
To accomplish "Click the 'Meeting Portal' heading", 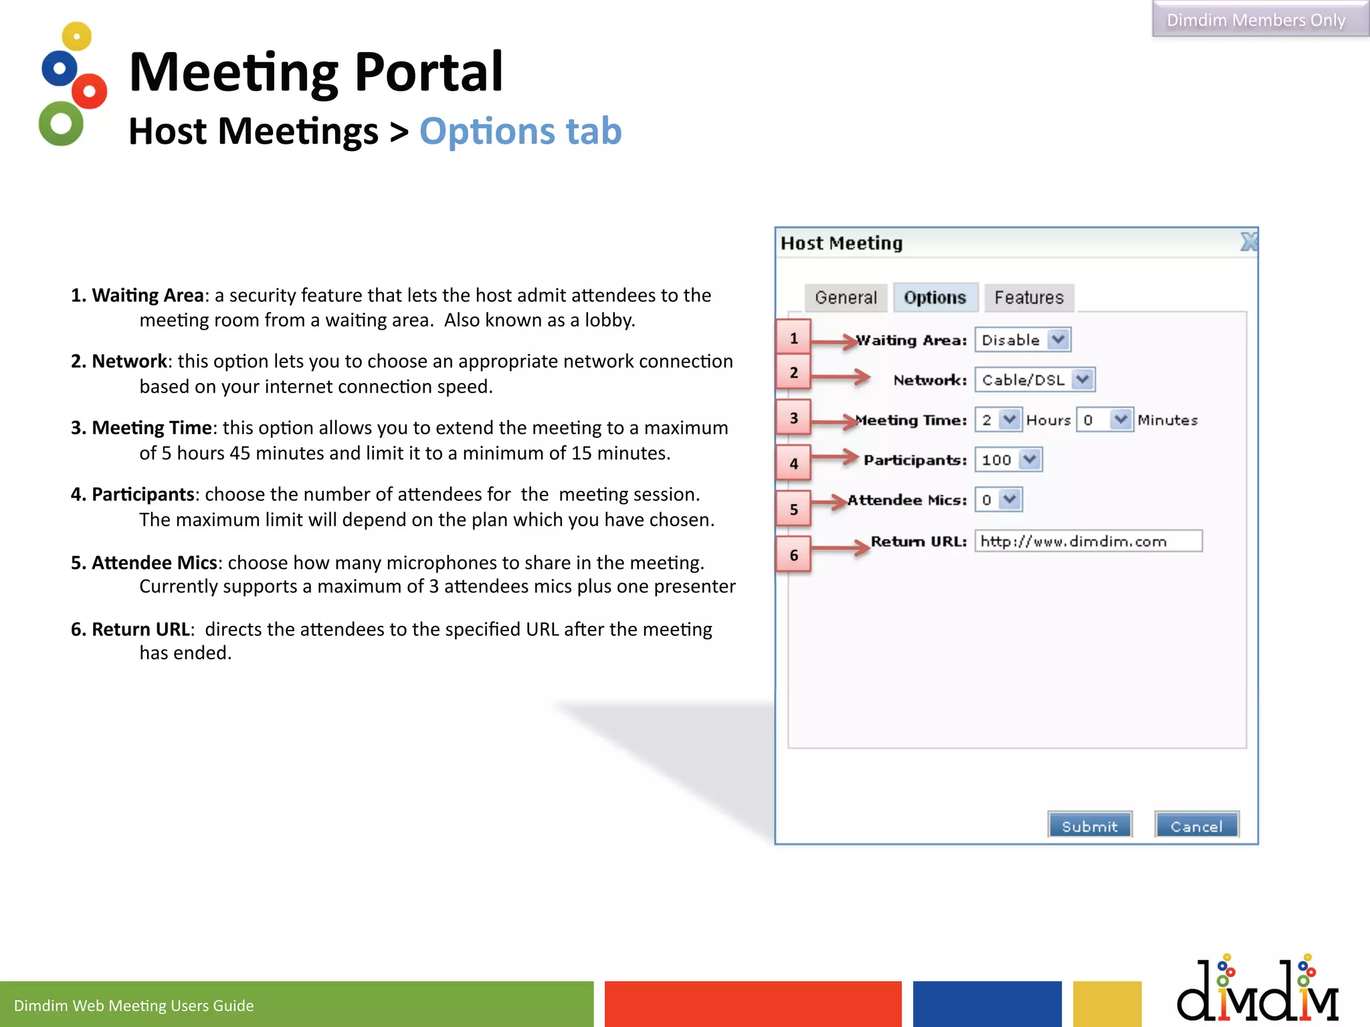I will (x=316, y=72).
